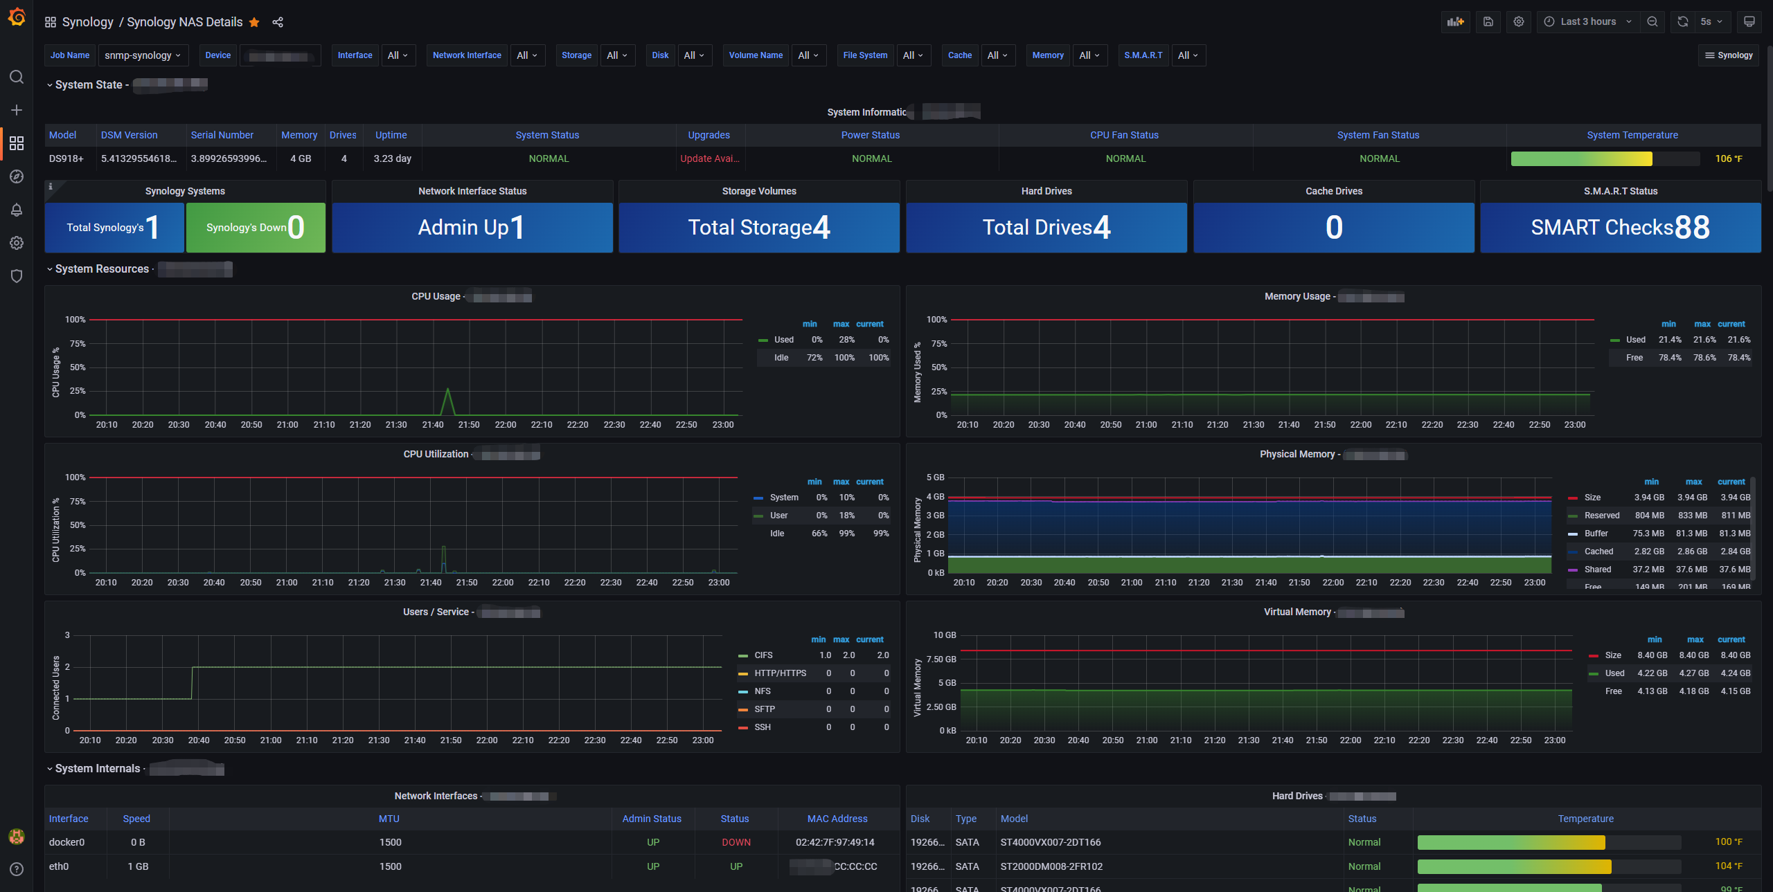Open the Network Interface All dropdown
The image size is (1773, 892).
527,55
